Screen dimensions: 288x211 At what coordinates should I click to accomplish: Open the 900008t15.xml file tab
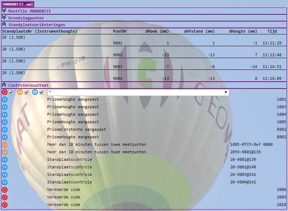pos(18,4)
